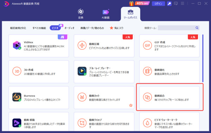Close the Aiseesoft window
The width and height of the screenshot is (211, 133).
(x=206, y=3)
